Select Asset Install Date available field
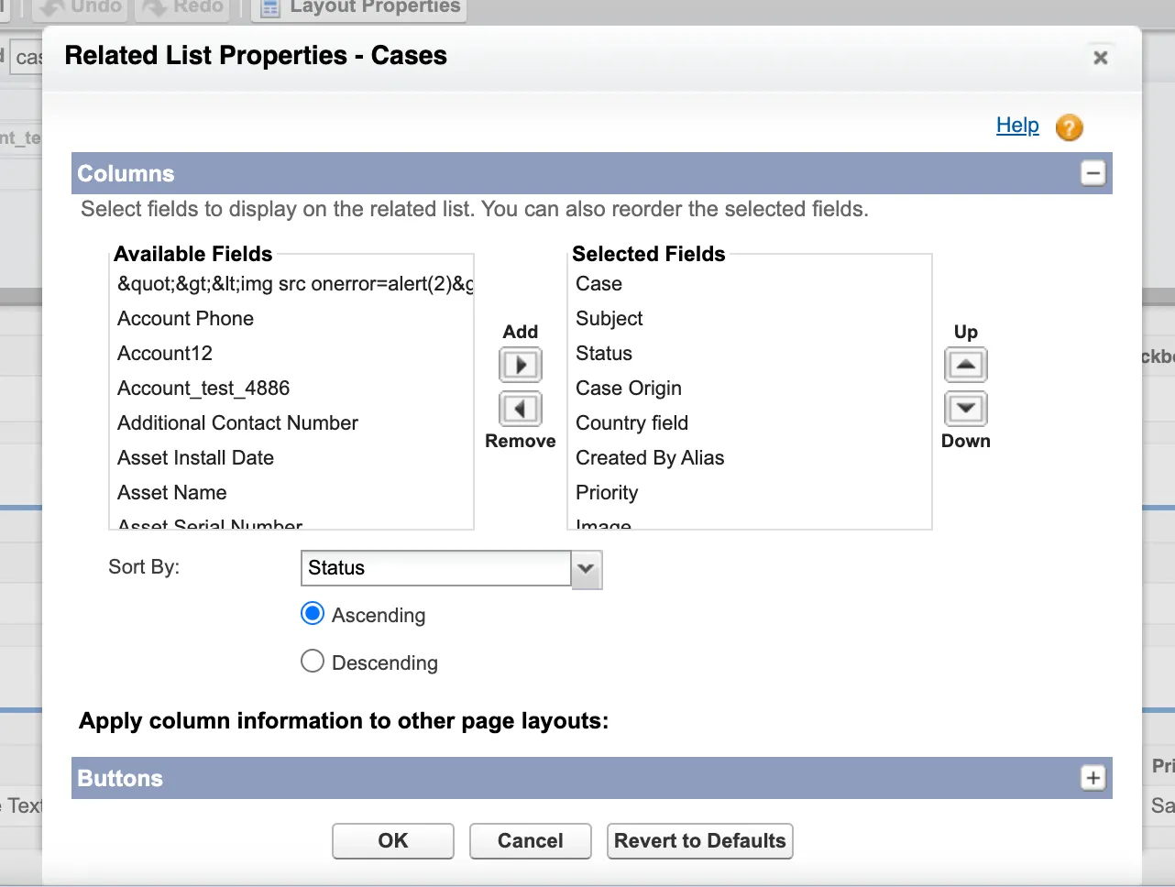The image size is (1175, 887). (x=196, y=458)
